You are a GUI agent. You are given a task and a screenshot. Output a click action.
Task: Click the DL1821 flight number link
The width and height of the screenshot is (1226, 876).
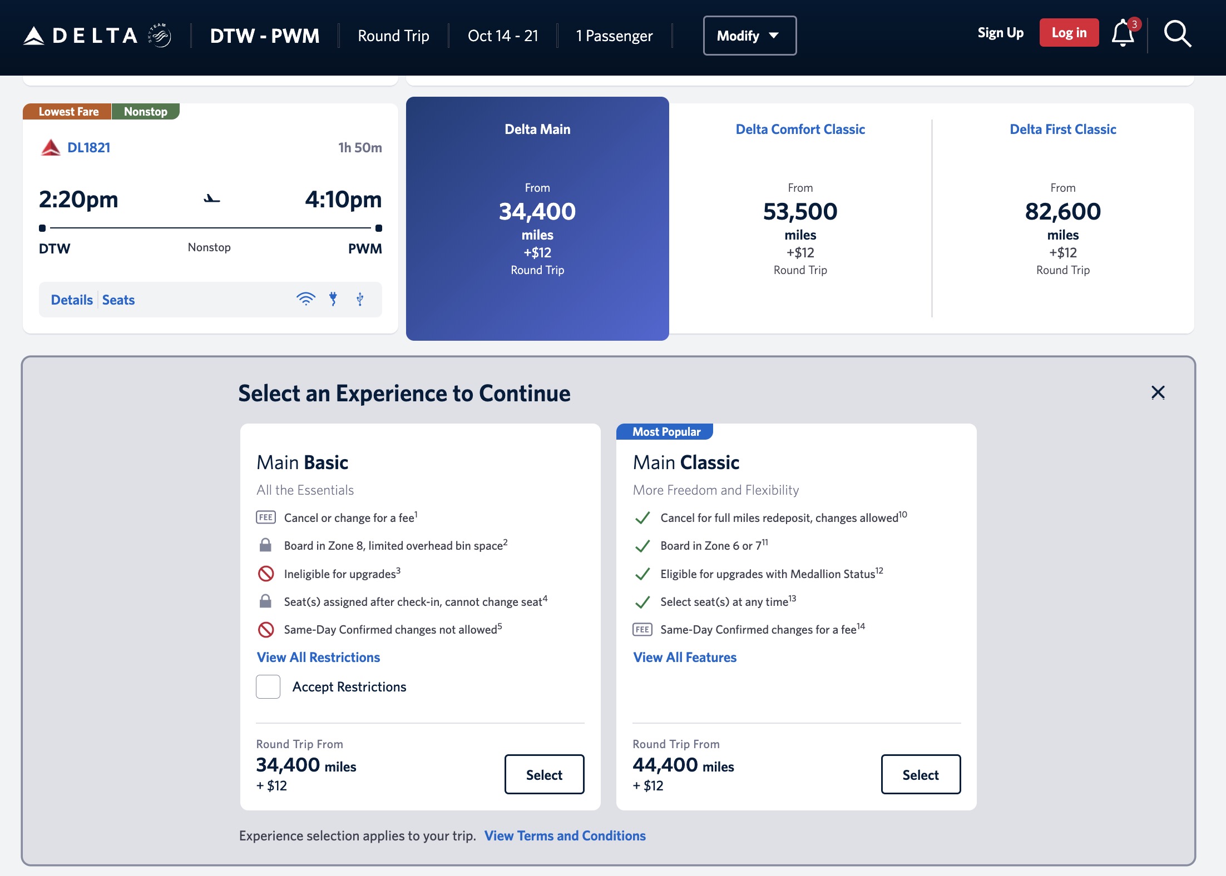point(89,147)
